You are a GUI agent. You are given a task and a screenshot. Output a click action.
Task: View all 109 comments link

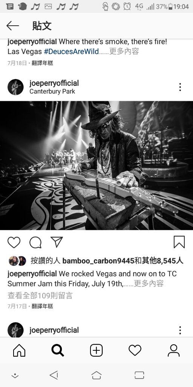pyautogui.click(x=40, y=296)
